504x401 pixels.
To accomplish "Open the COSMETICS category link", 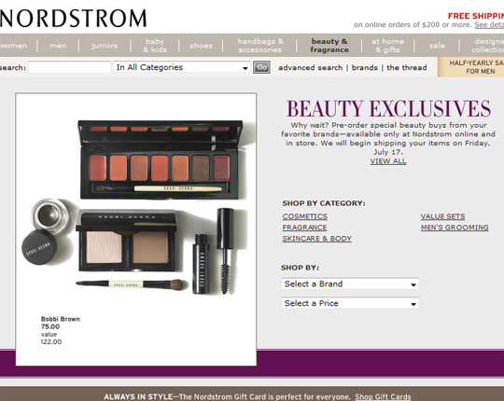I will click(x=304, y=216).
